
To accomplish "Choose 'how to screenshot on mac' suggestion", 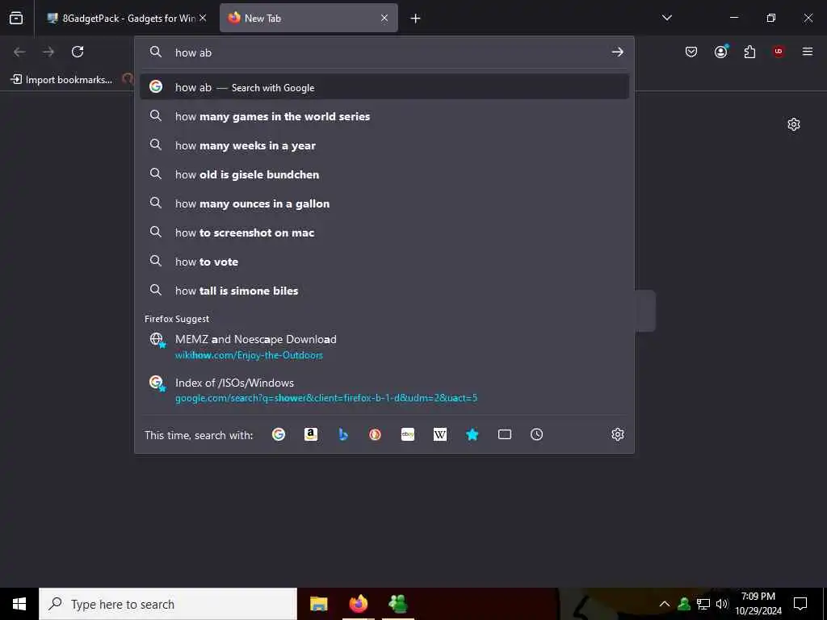I will (x=384, y=232).
